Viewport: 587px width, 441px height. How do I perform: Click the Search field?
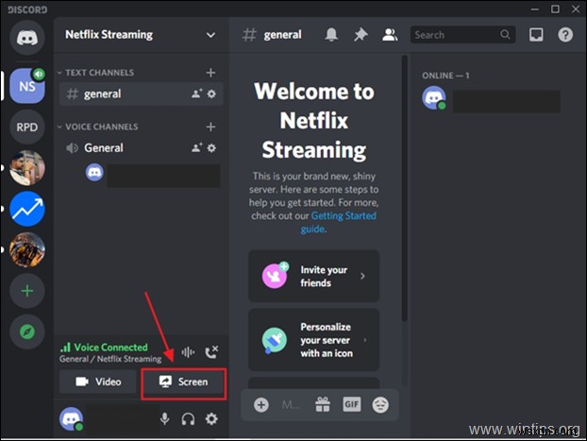point(462,35)
